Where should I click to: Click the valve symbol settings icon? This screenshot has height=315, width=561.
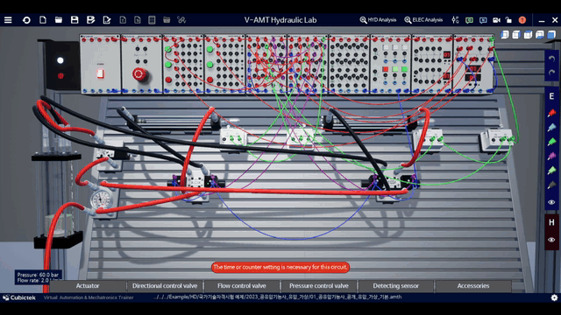pos(455,20)
